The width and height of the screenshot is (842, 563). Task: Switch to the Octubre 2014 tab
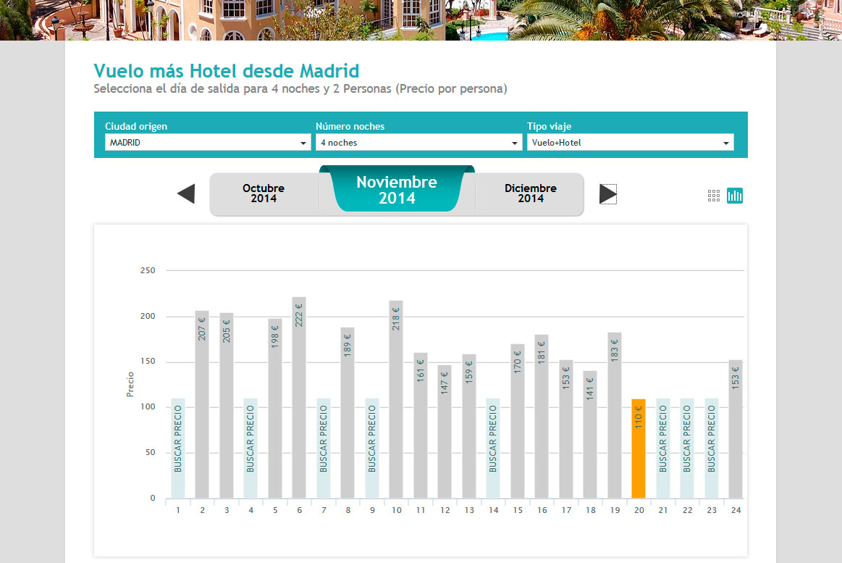[x=264, y=193]
